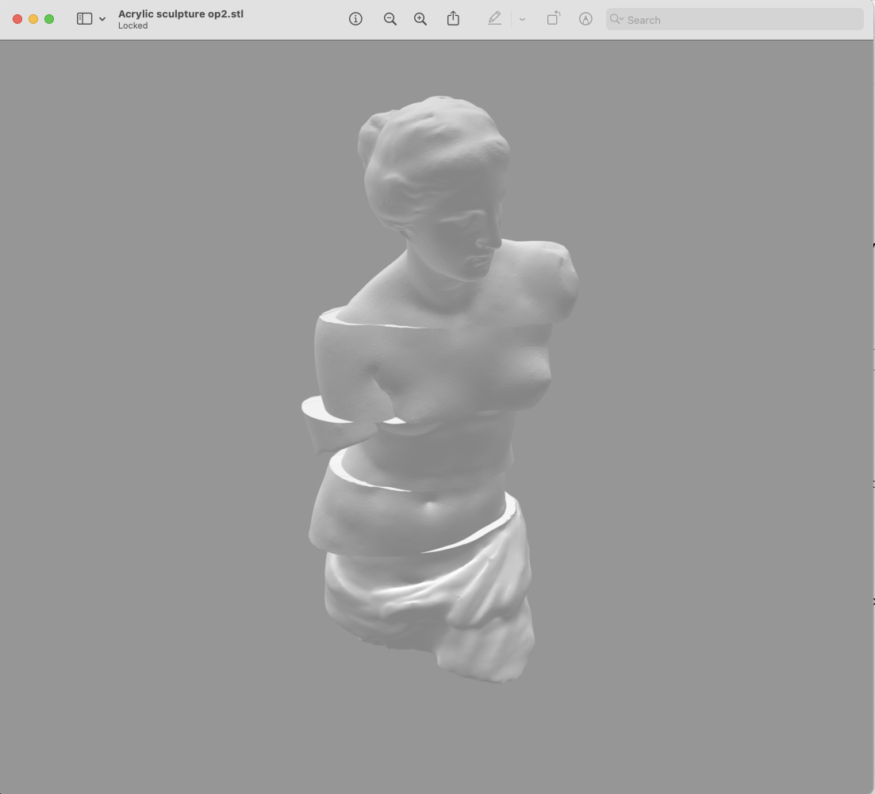Open the Inspector info icon
Viewport: 875px width, 794px height.
tap(355, 19)
